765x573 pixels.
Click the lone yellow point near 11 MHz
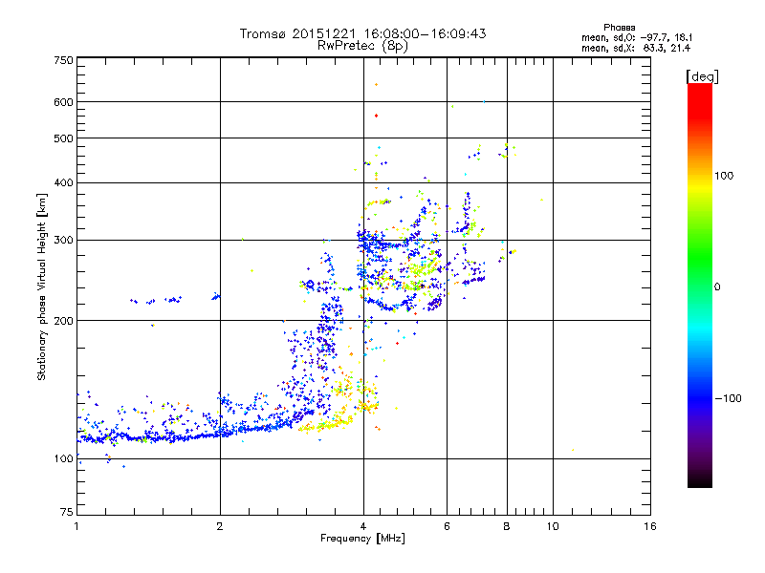pyautogui.click(x=573, y=450)
